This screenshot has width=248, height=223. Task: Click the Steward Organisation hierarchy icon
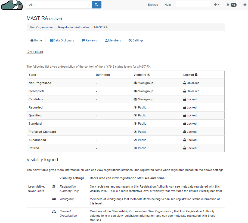point(54,211)
